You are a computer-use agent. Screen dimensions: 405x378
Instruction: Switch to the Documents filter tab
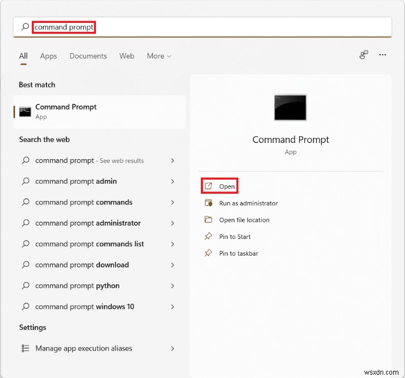[88, 56]
